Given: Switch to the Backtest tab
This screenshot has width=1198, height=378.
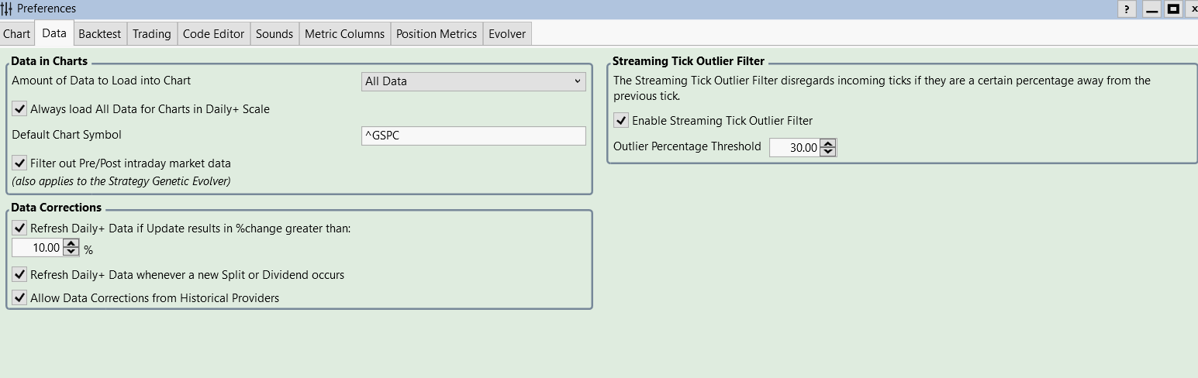Looking at the screenshot, I should 99,34.
